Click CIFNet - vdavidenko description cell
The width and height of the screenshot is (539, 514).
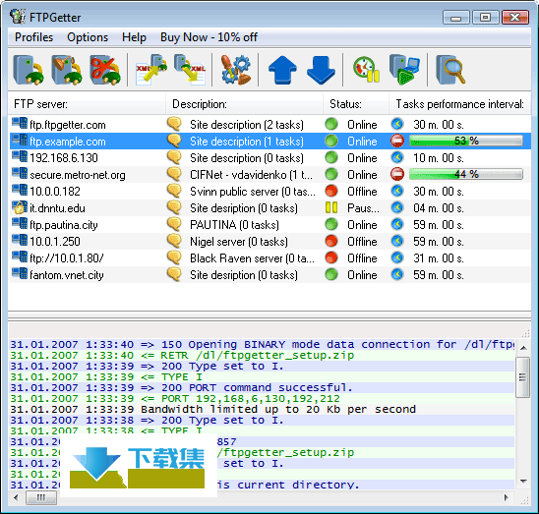[251, 175]
